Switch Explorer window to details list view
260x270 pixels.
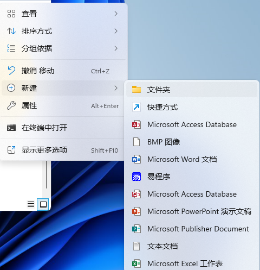click(x=31, y=204)
